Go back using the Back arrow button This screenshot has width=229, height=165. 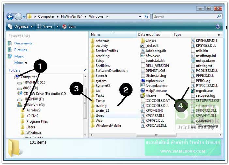tap(10, 17)
